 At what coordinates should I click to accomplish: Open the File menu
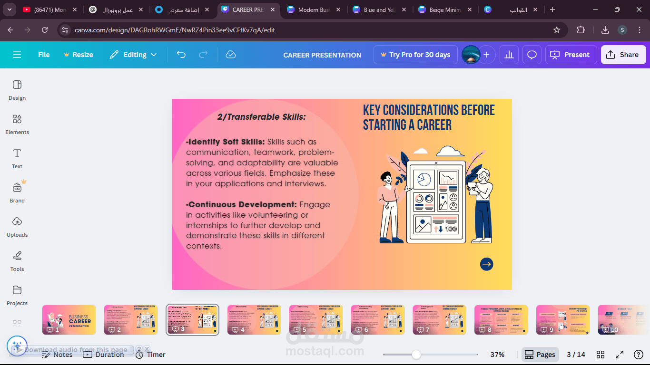point(44,55)
